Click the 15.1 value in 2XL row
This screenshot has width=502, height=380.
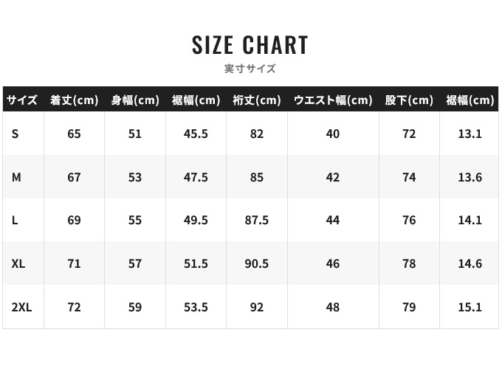(x=470, y=307)
